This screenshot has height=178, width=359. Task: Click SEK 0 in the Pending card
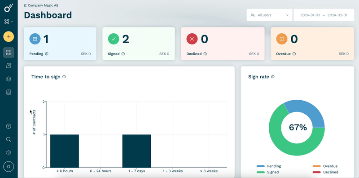tap(86, 54)
